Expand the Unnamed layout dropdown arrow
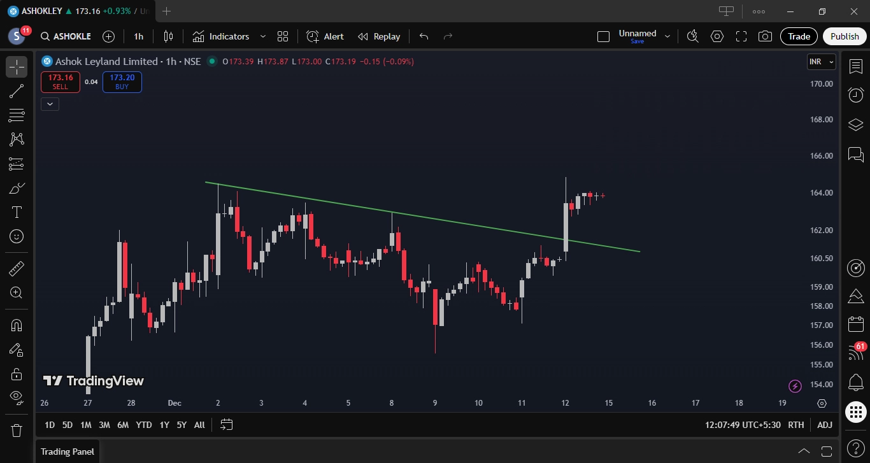Image resolution: width=870 pixels, height=463 pixels. pyautogui.click(x=667, y=36)
